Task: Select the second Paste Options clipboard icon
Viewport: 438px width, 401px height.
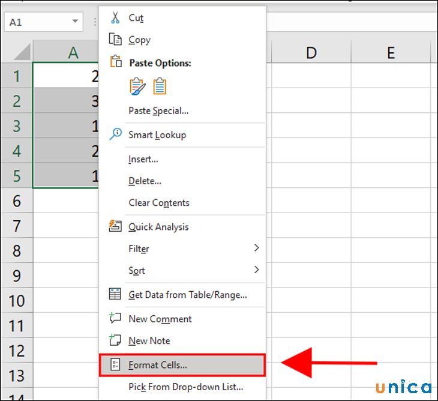Action: pyautogui.click(x=160, y=86)
